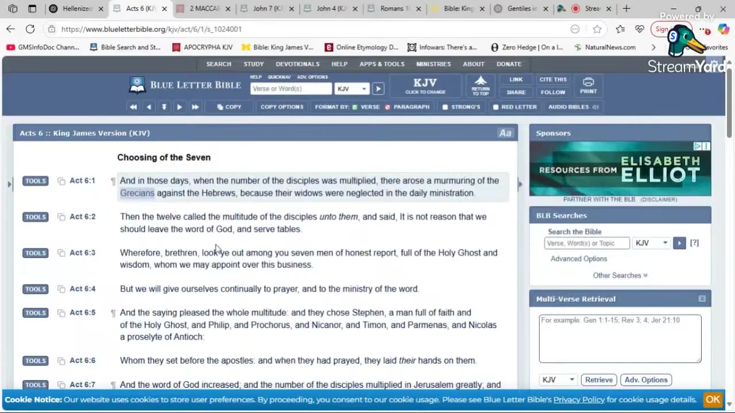
Task: Open Tools for verse Act 6:4
Action: (35, 289)
